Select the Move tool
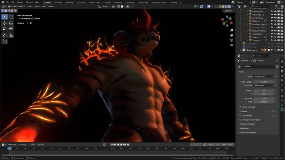The image size is (285, 160). tap(4, 23)
